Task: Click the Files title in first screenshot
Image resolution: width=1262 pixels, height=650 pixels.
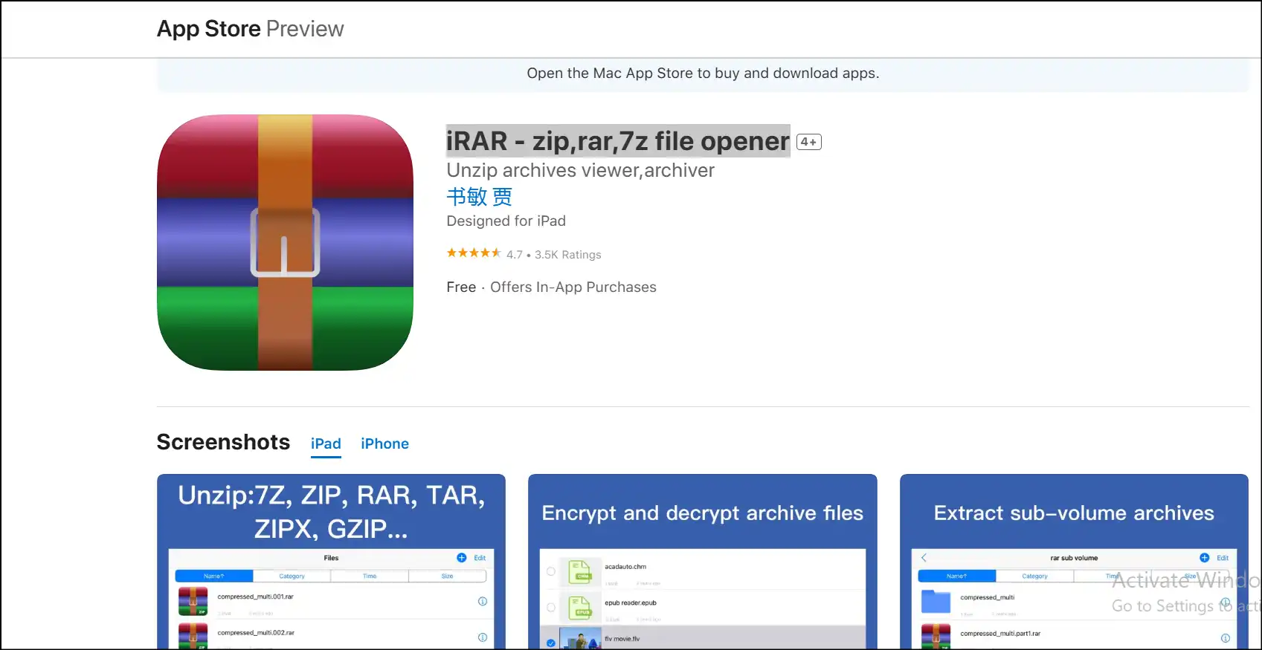Action: [331, 558]
